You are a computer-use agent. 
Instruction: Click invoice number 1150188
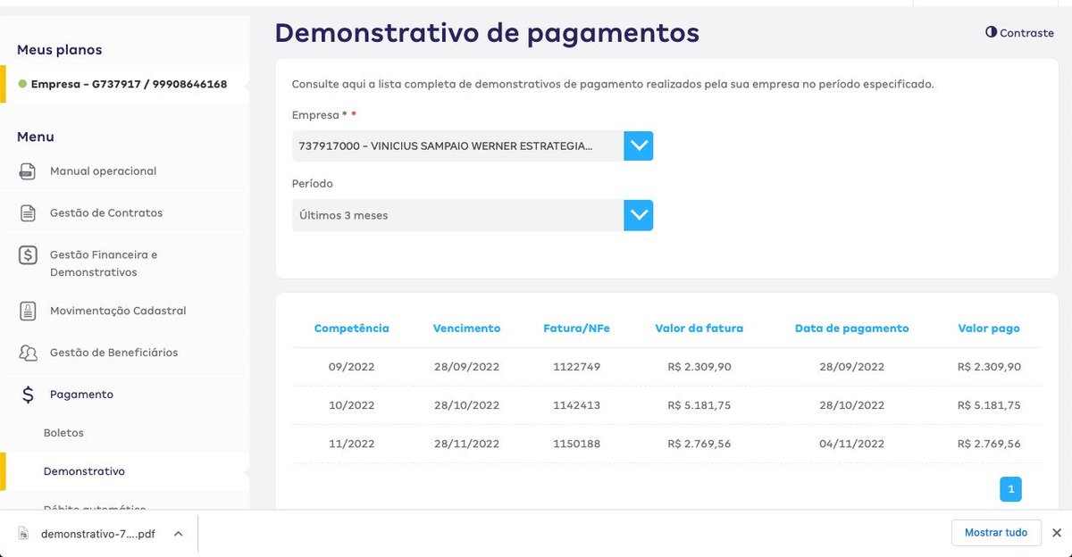pyautogui.click(x=577, y=444)
